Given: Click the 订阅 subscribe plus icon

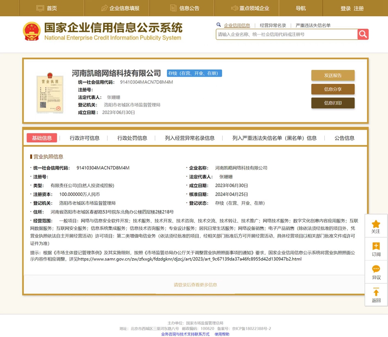Looking at the screenshot, I should pos(376,246).
